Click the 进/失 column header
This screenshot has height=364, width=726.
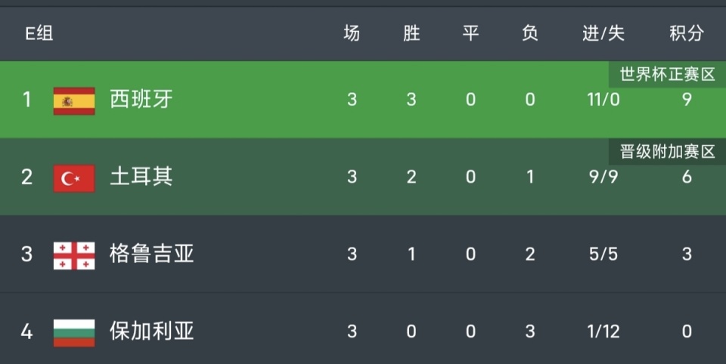tap(603, 33)
